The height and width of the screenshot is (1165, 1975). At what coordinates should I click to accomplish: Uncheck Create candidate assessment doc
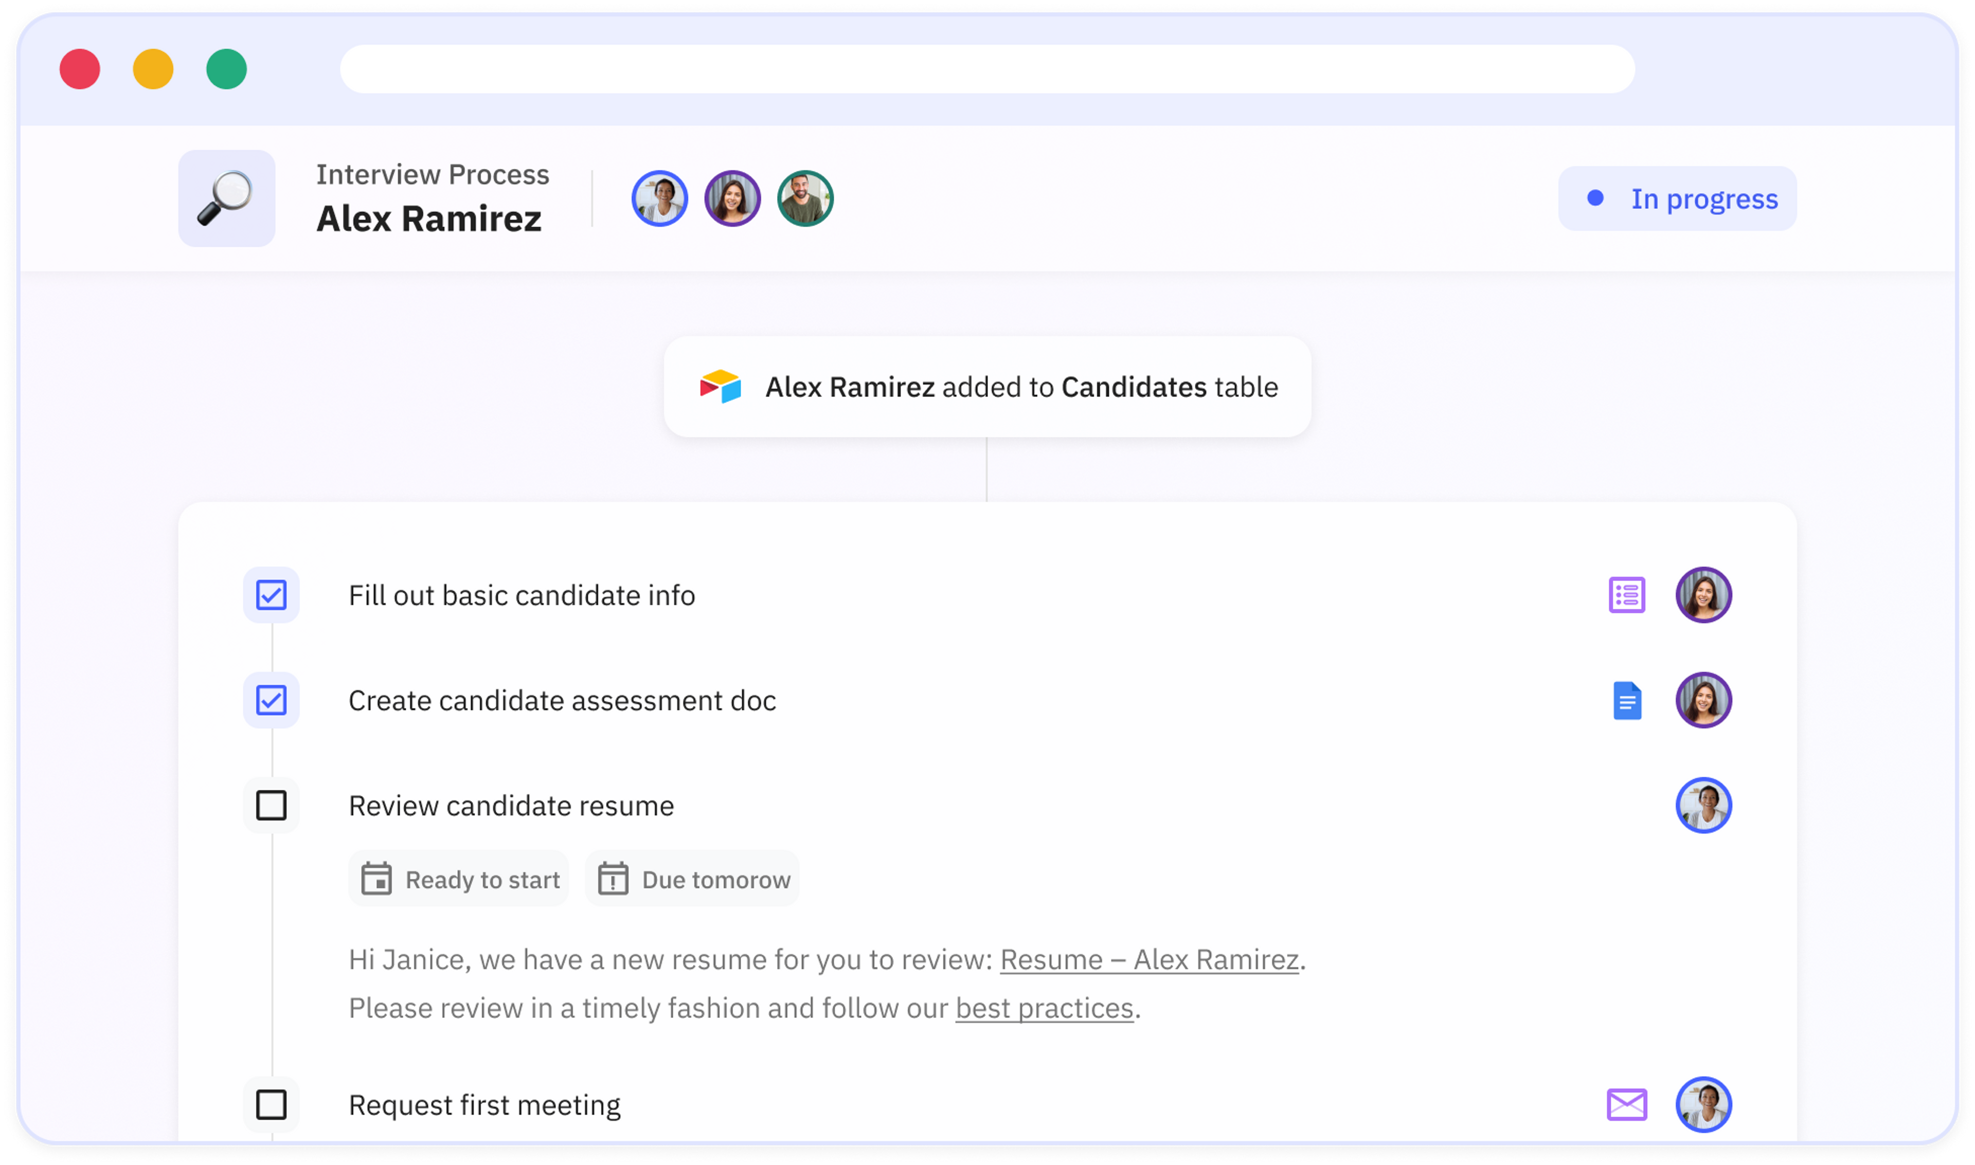(x=271, y=700)
